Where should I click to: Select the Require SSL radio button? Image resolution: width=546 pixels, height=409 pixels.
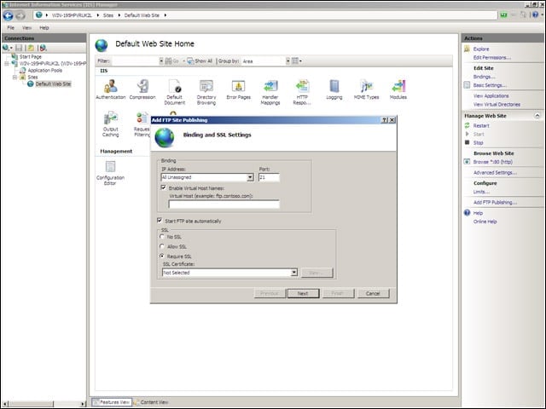[162, 256]
